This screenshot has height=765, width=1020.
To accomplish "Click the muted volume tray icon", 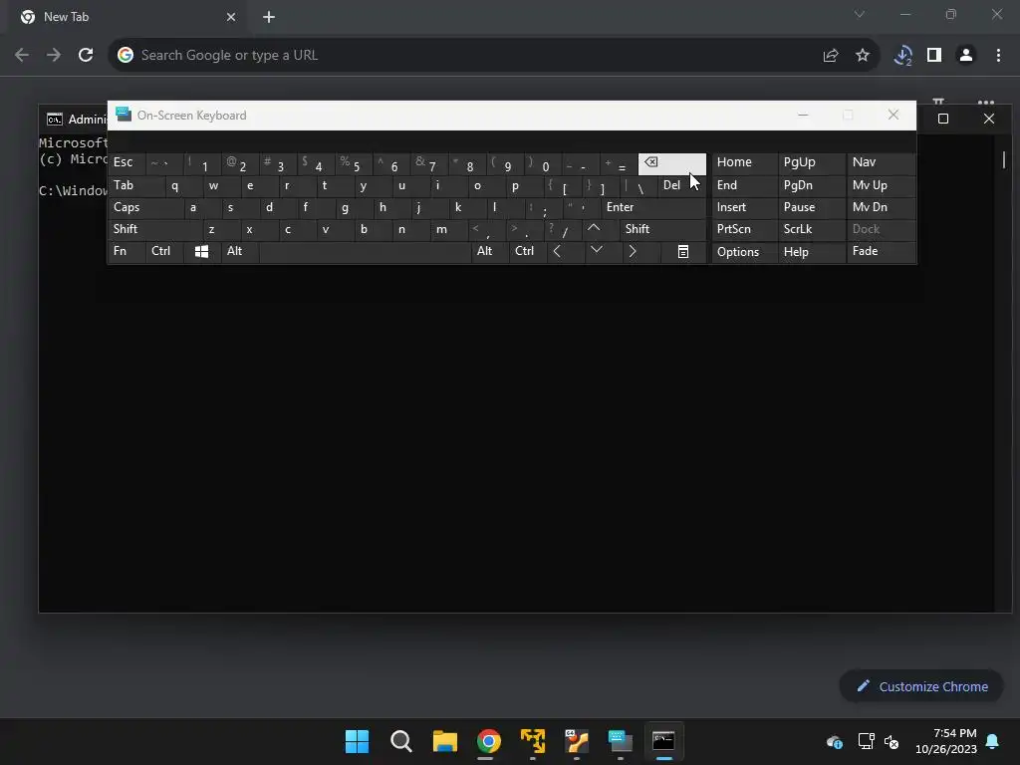I will (x=892, y=741).
